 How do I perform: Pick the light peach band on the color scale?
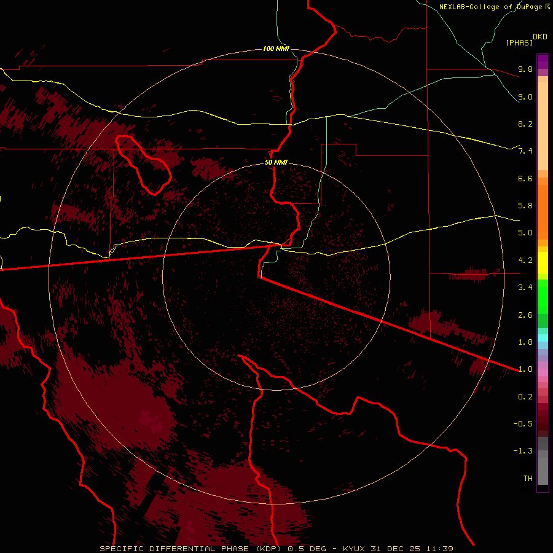(543, 126)
